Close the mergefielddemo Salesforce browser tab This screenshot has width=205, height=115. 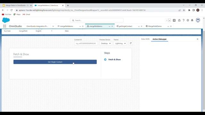tap(63, 5)
